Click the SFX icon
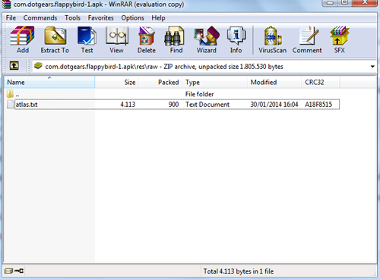The width and height of the screenshot is (380, 279). (x=339, y=39)
